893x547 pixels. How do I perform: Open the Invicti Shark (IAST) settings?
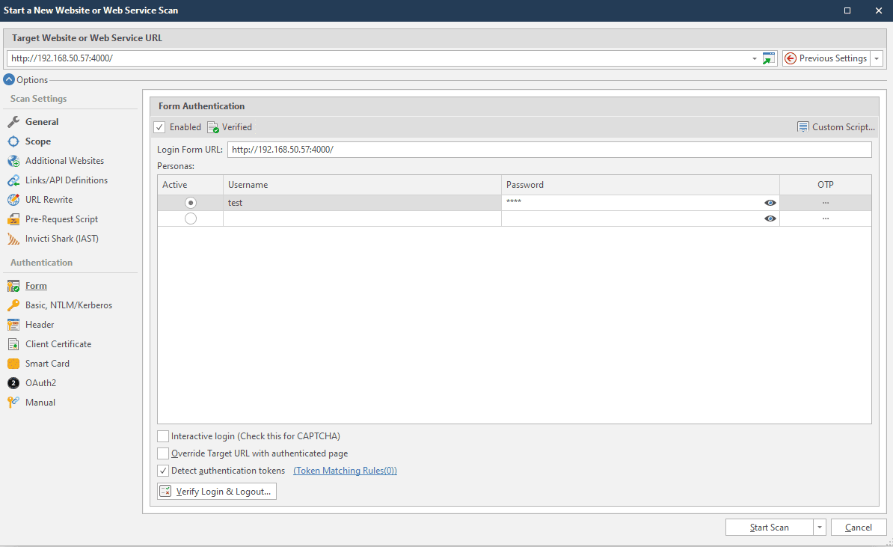click(x=61, y=239)
